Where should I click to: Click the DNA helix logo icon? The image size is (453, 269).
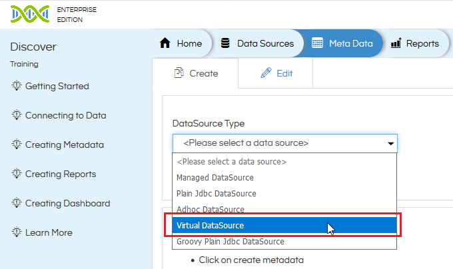click(x=29, y=13)
